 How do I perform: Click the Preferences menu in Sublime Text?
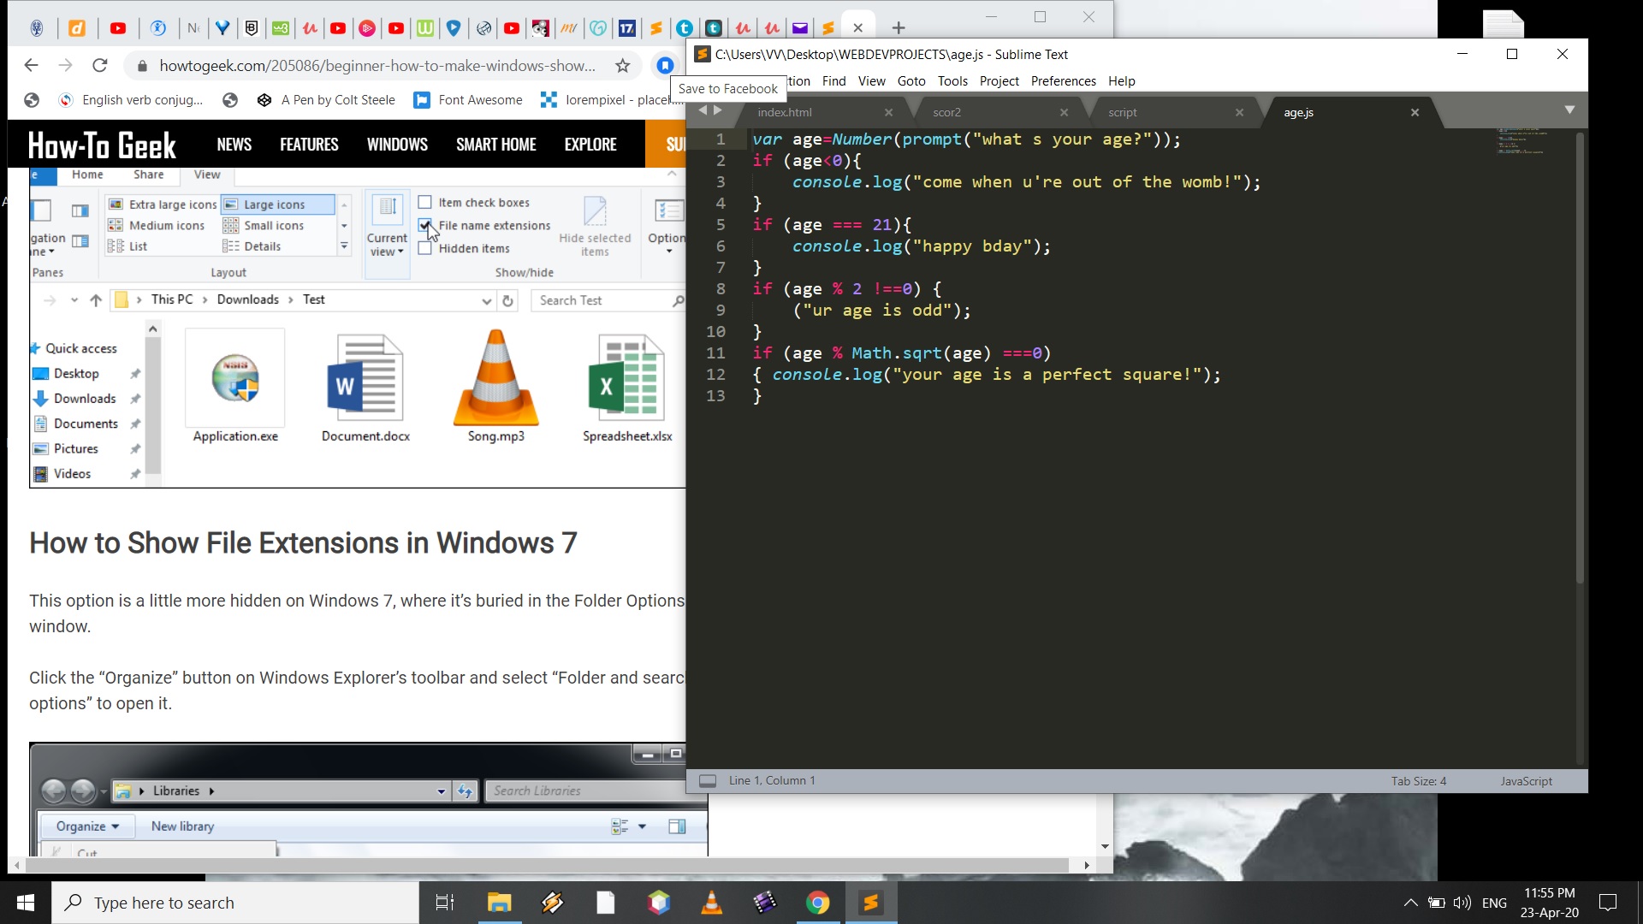[1063, 80]
